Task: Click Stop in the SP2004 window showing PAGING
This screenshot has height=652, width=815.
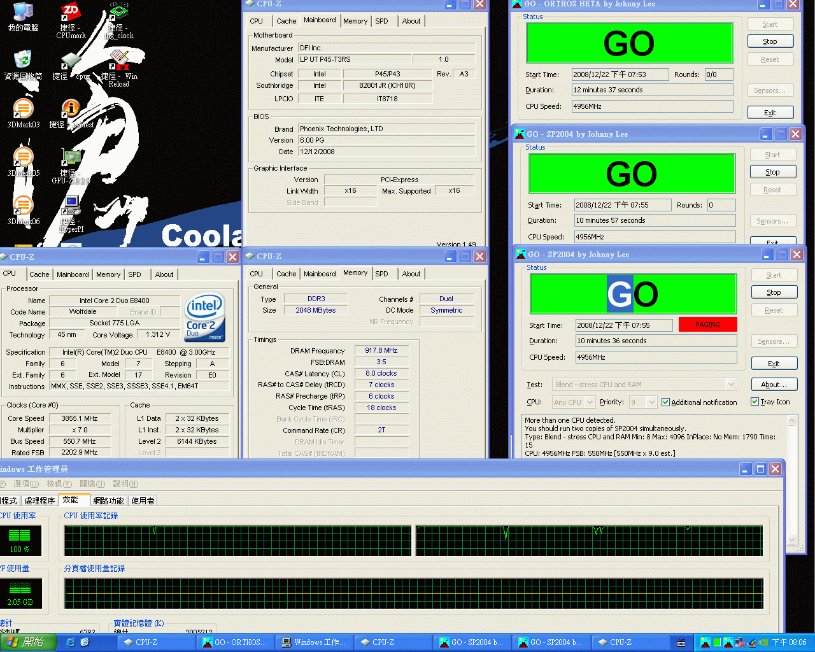Action: (774, 292)
